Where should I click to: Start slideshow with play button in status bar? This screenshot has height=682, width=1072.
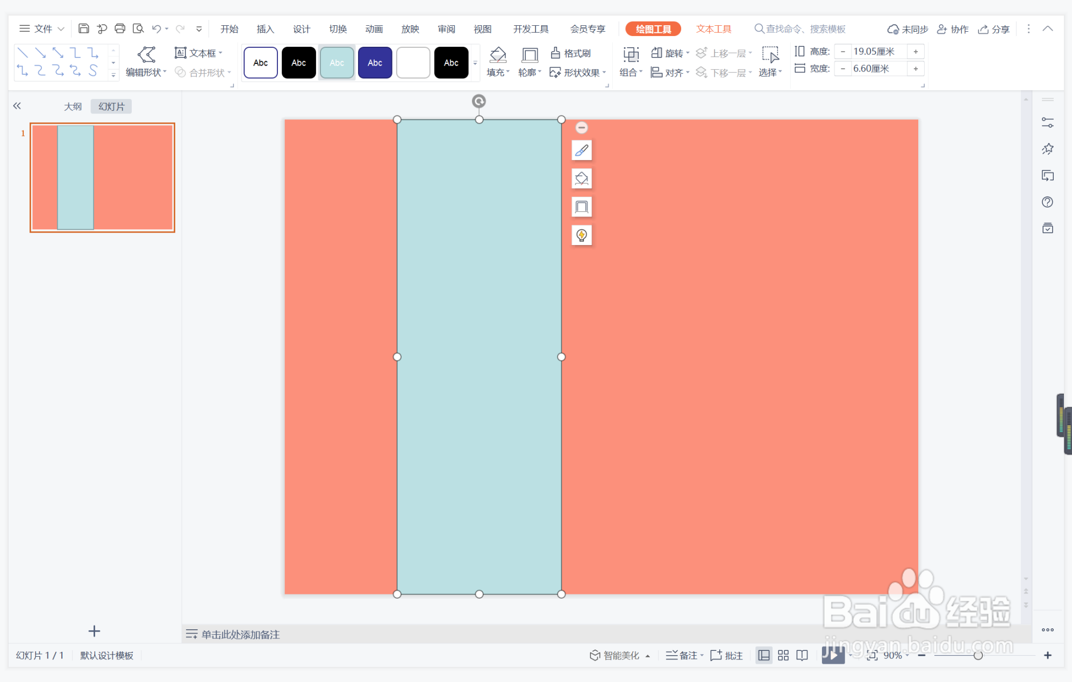click(833, 655)
